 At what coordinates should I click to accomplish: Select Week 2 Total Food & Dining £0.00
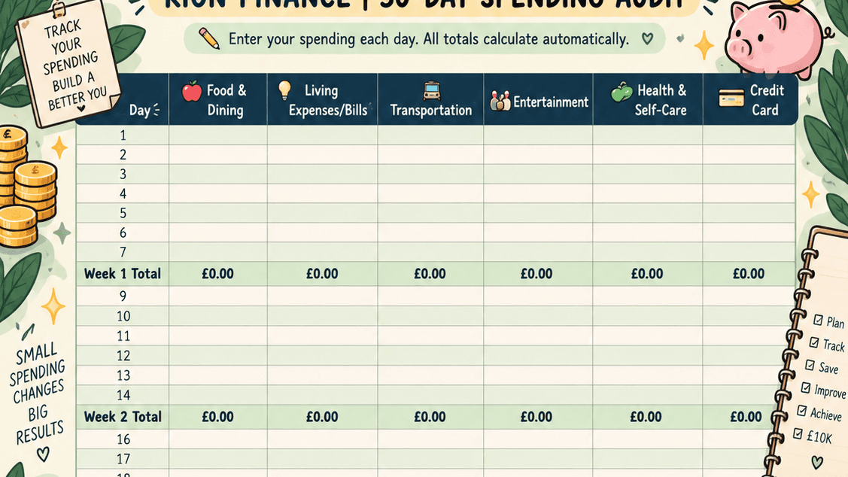click(x=218, y=417)
